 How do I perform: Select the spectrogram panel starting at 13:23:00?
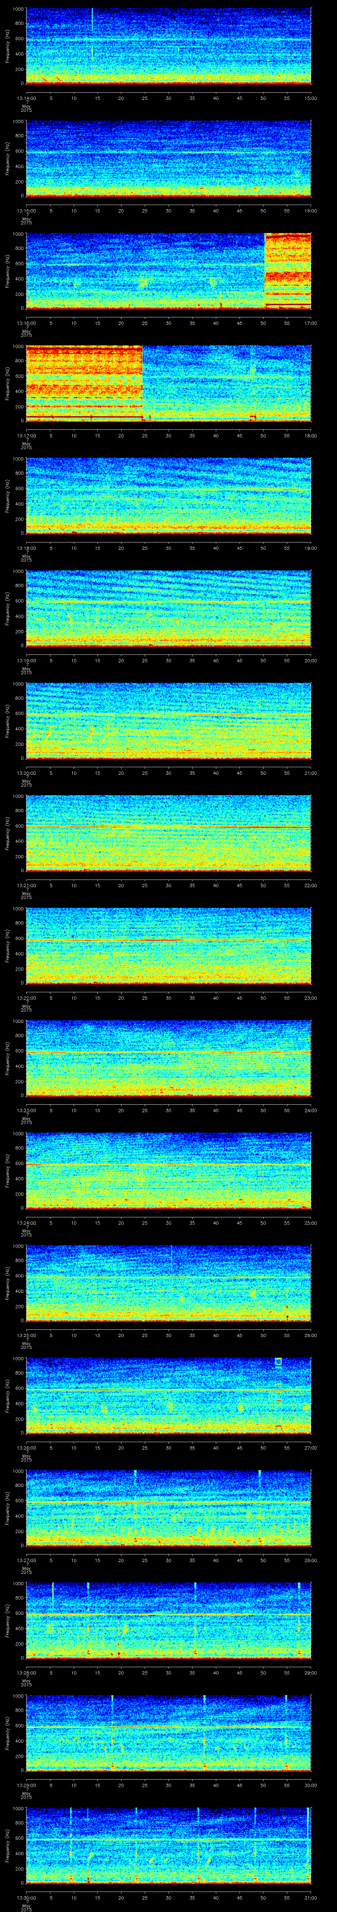click(x=169, y=1058)
